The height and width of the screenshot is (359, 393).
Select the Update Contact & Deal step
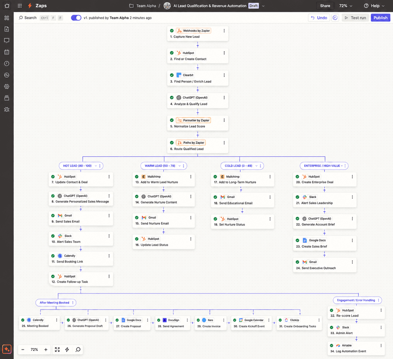(x=81, y=179)
